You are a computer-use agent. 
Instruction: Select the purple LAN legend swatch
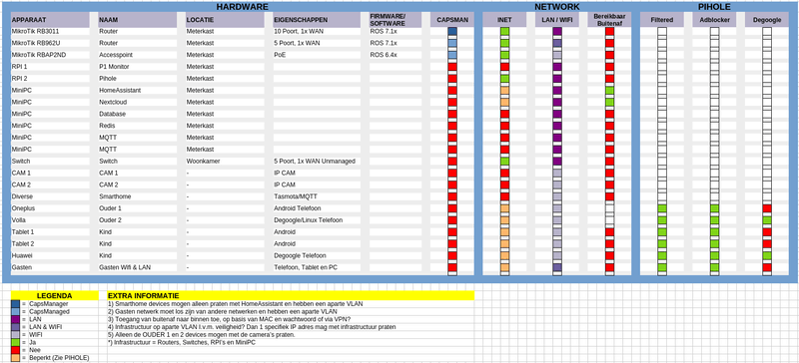click(15, 319)
